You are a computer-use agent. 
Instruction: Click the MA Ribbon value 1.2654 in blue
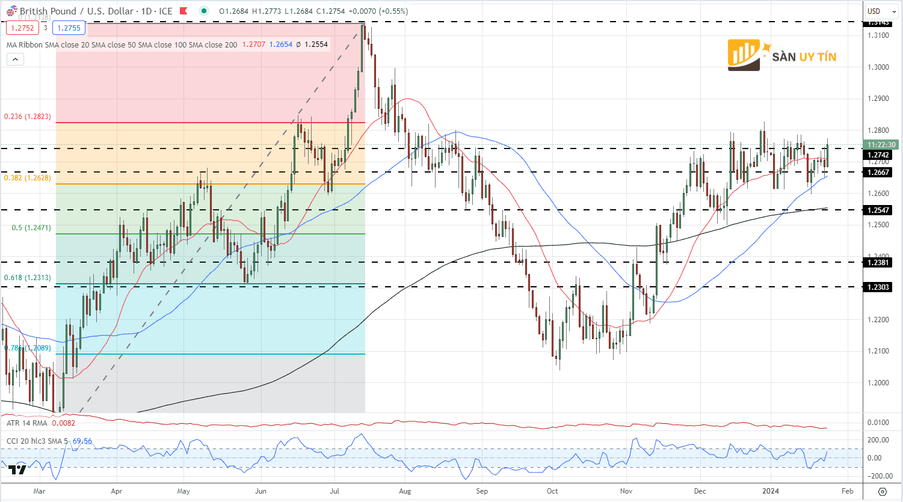[x=281, y=44]
